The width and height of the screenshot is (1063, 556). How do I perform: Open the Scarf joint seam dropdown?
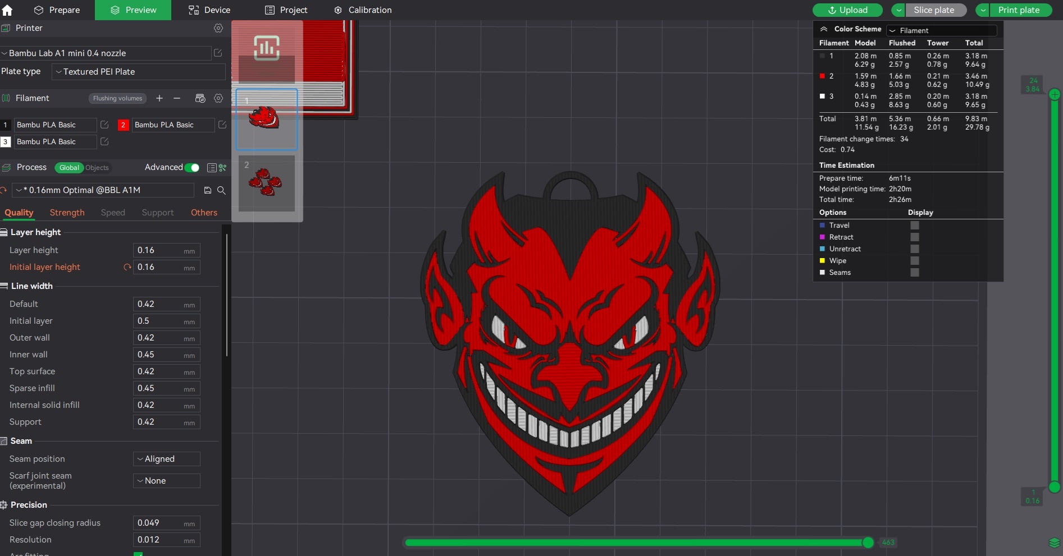tap(167, 481)
